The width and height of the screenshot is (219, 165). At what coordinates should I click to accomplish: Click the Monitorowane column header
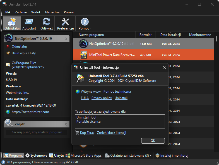tap(200, 35)
